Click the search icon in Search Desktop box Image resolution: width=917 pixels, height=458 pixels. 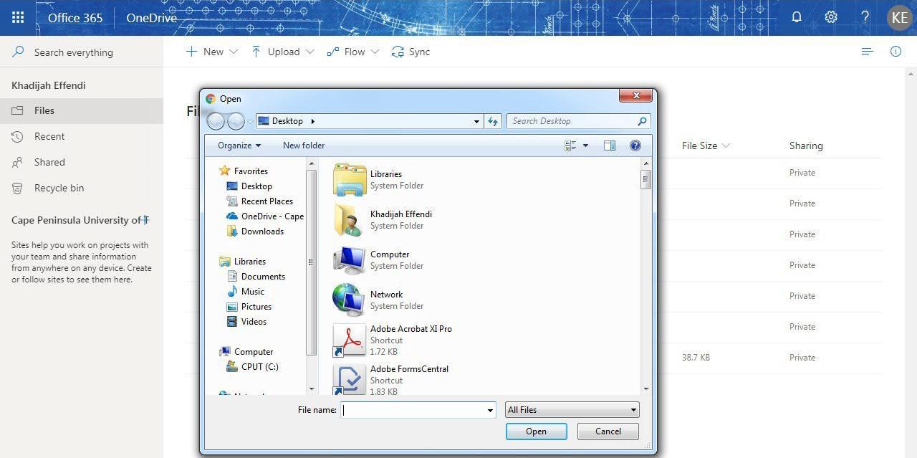pos(642,121)
